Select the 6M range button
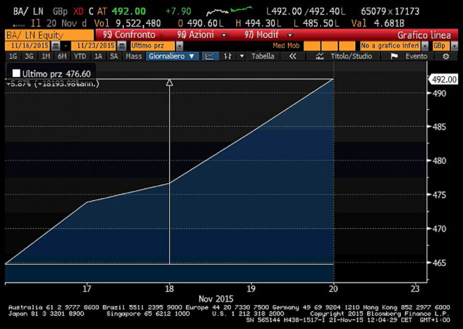 [x=63, y=56]
